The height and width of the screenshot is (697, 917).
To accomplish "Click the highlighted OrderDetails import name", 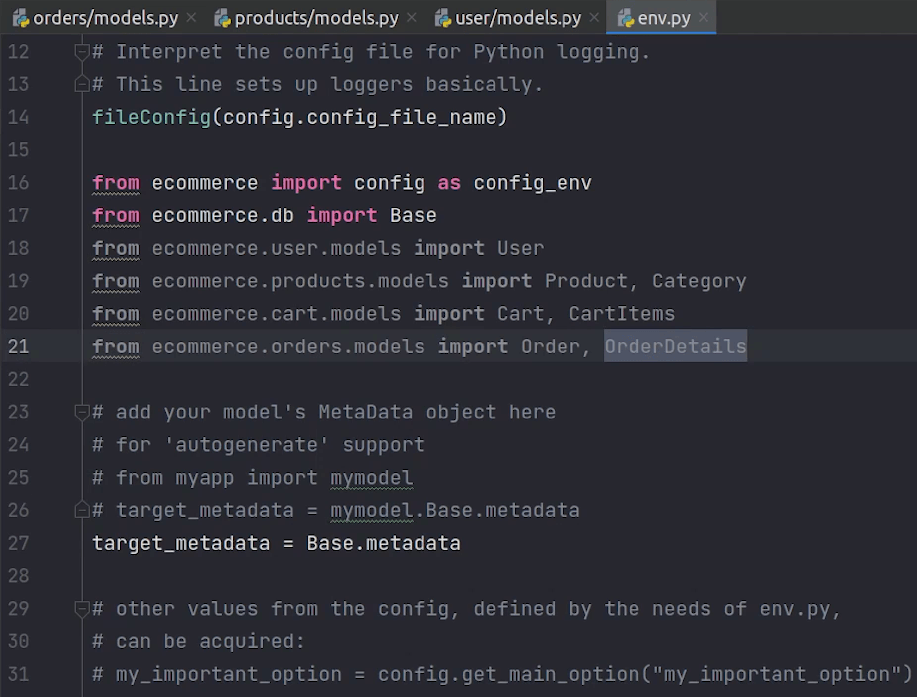I will [x=675, y=346].
